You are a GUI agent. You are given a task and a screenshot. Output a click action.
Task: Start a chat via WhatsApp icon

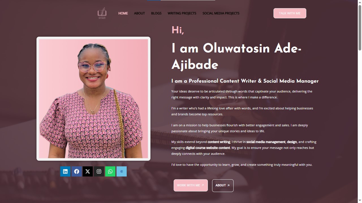point(110,171)
